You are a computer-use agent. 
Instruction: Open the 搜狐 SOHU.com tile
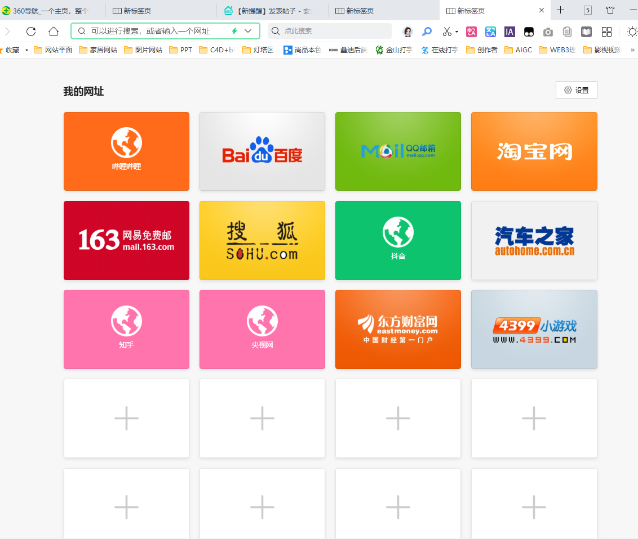[263, 240]
